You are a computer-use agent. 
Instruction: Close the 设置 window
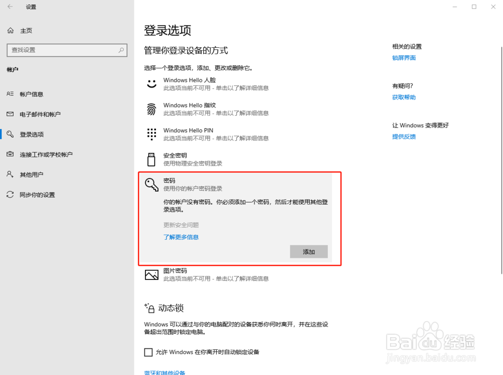(493, 7)
